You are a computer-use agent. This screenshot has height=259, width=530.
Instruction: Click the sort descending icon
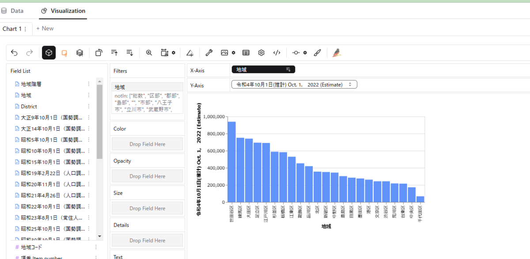click(130, 53)
